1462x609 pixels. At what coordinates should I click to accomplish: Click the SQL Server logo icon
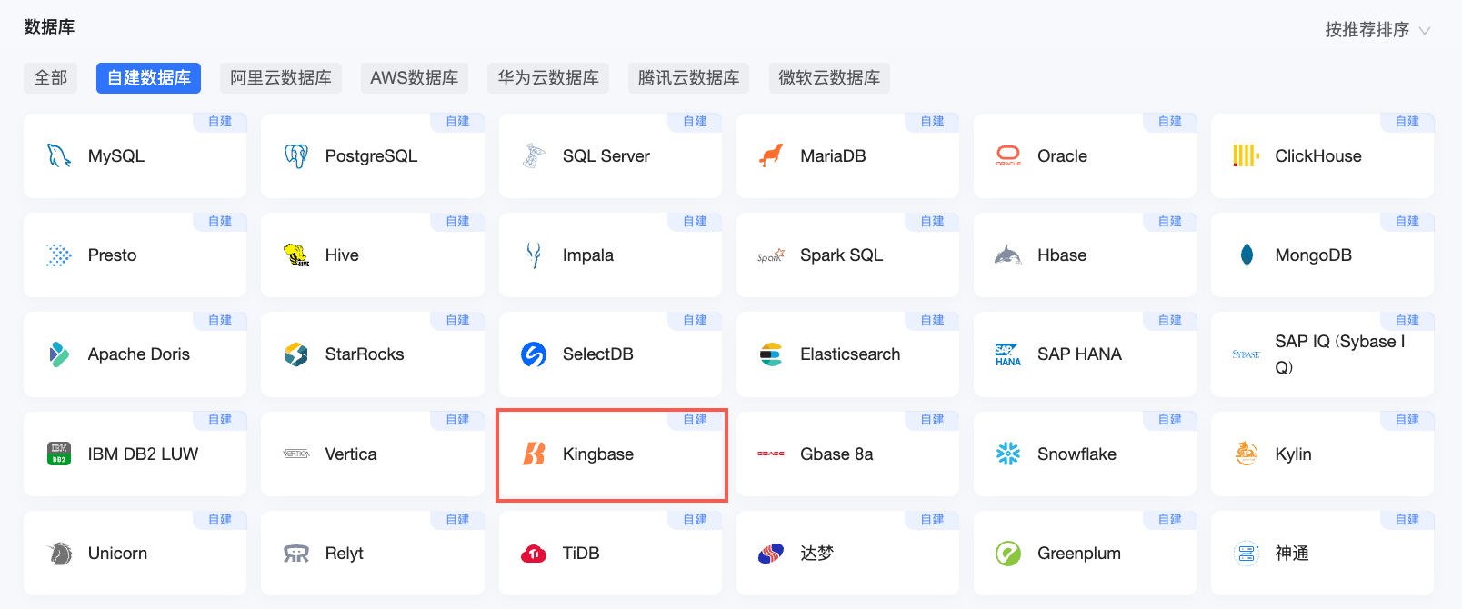534,155
